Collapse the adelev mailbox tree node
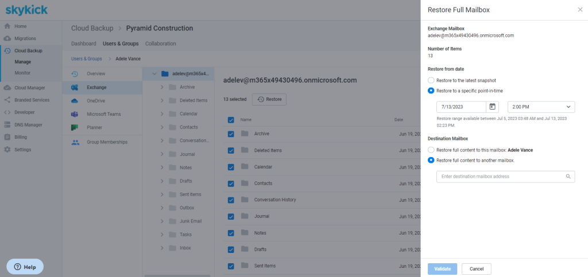The width and height of the screenshot is (588, 277). [x=154, y=74]
